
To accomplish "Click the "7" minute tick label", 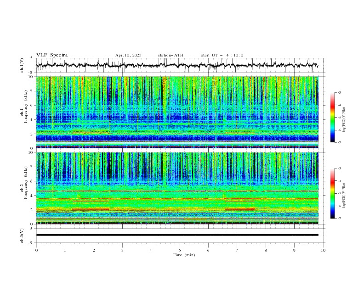I will click(237, 250).
